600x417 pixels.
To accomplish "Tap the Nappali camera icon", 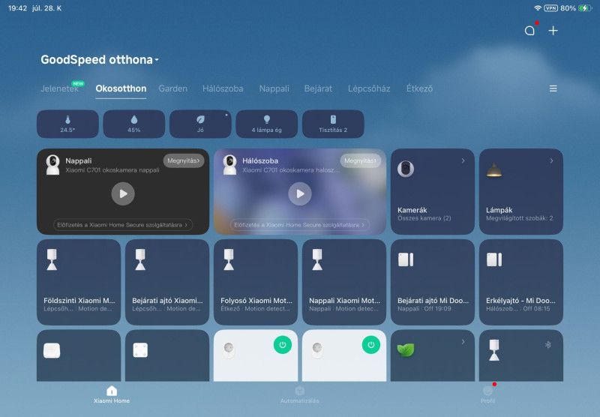I will pyautogui.click(x=52, y=165).
